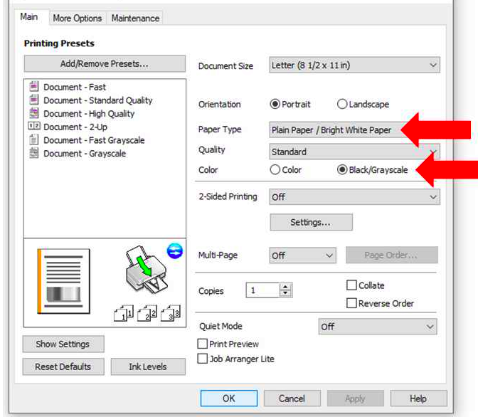
Task: Pick the Document - High Quality preset icon
Action: [33, 113]
